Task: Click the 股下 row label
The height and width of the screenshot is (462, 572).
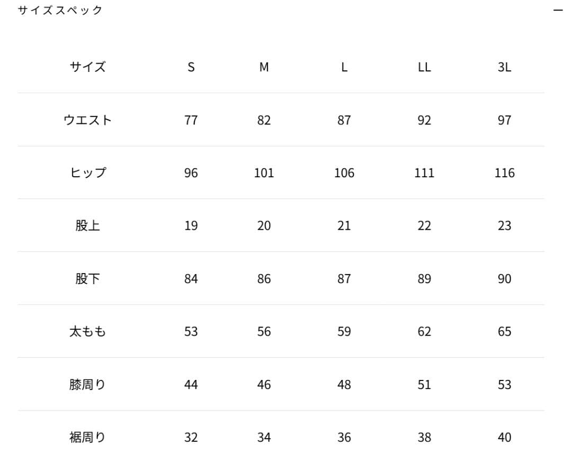Action: (88, 279)
